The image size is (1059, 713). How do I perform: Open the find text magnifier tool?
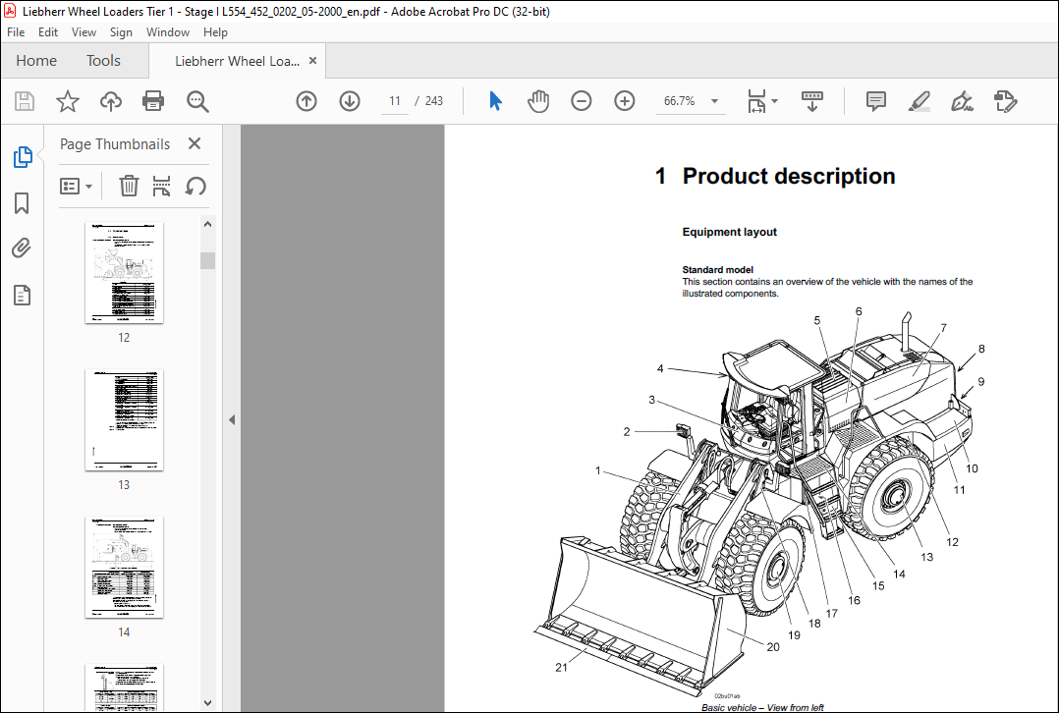(x=197, y=101)
